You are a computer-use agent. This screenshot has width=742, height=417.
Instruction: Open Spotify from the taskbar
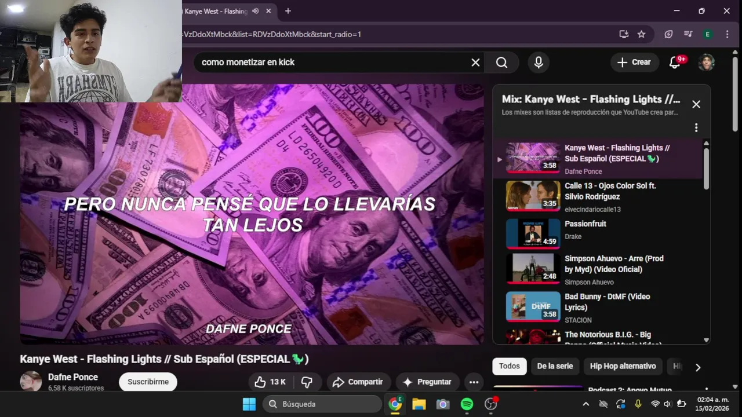[467, 404]
